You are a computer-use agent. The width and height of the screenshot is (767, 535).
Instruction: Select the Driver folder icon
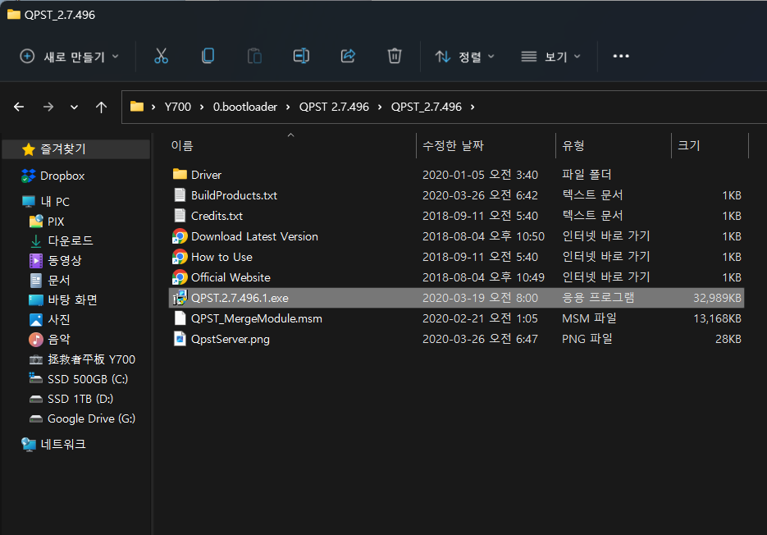(180, 174)
